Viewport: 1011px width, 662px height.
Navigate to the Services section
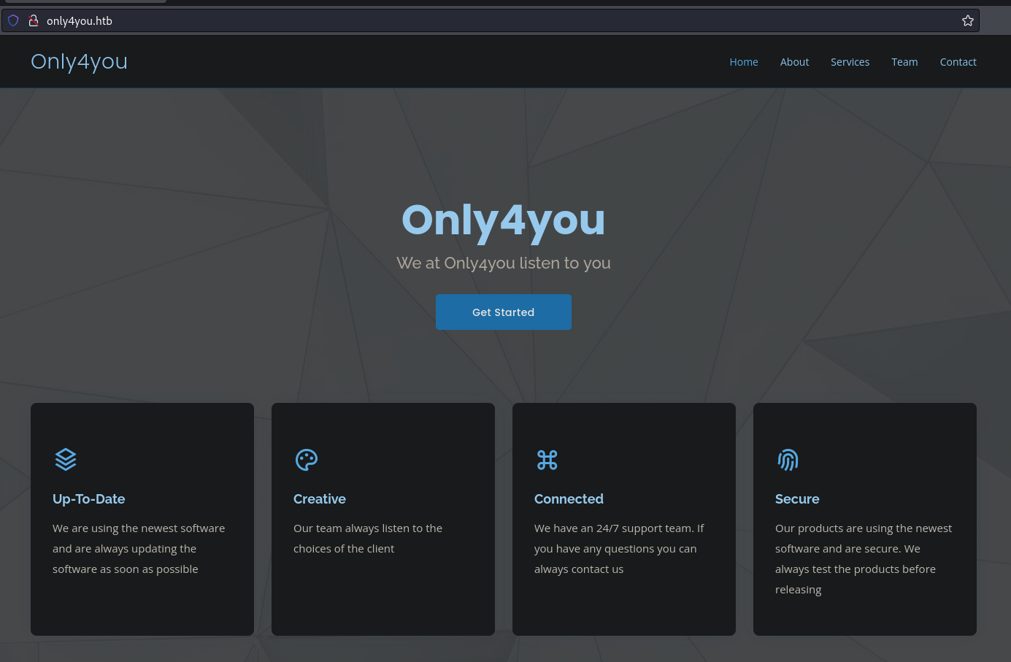(850, 62)
